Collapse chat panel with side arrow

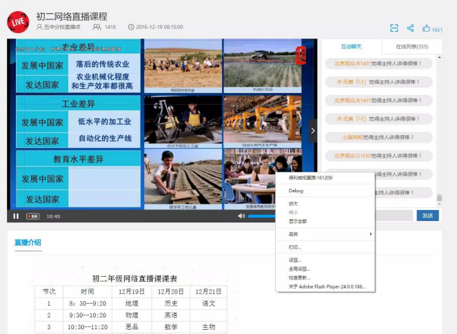coord(312,130)
